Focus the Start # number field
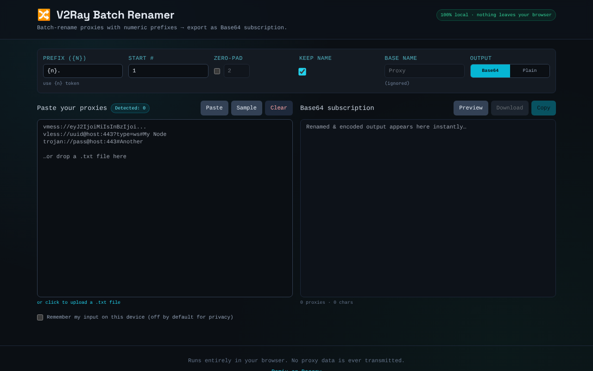Screen dimensions: 593x371 click(x=168, y=71)
